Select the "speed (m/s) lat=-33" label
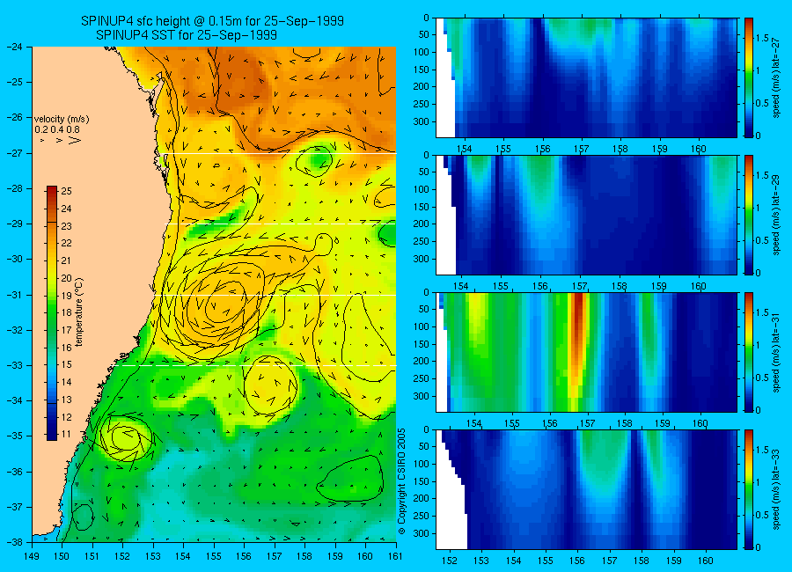 click(x=776, y=491)
